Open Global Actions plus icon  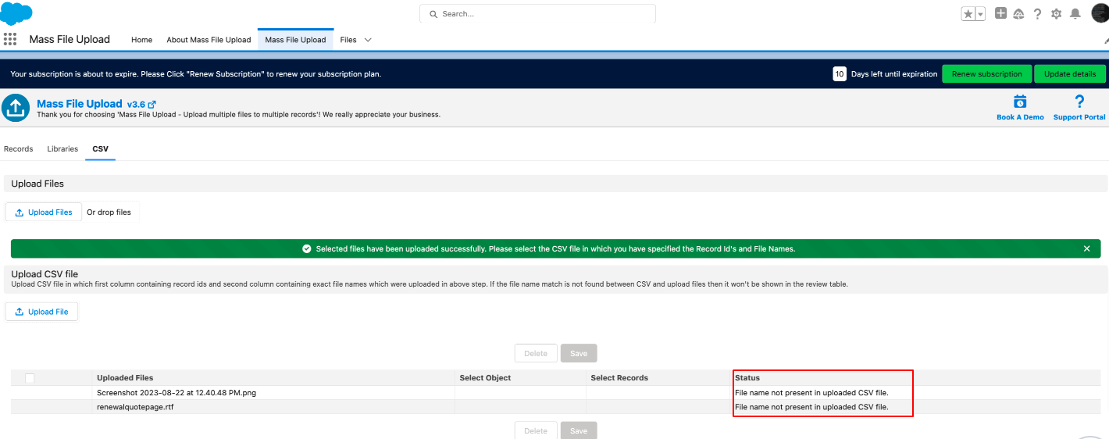1000,13
